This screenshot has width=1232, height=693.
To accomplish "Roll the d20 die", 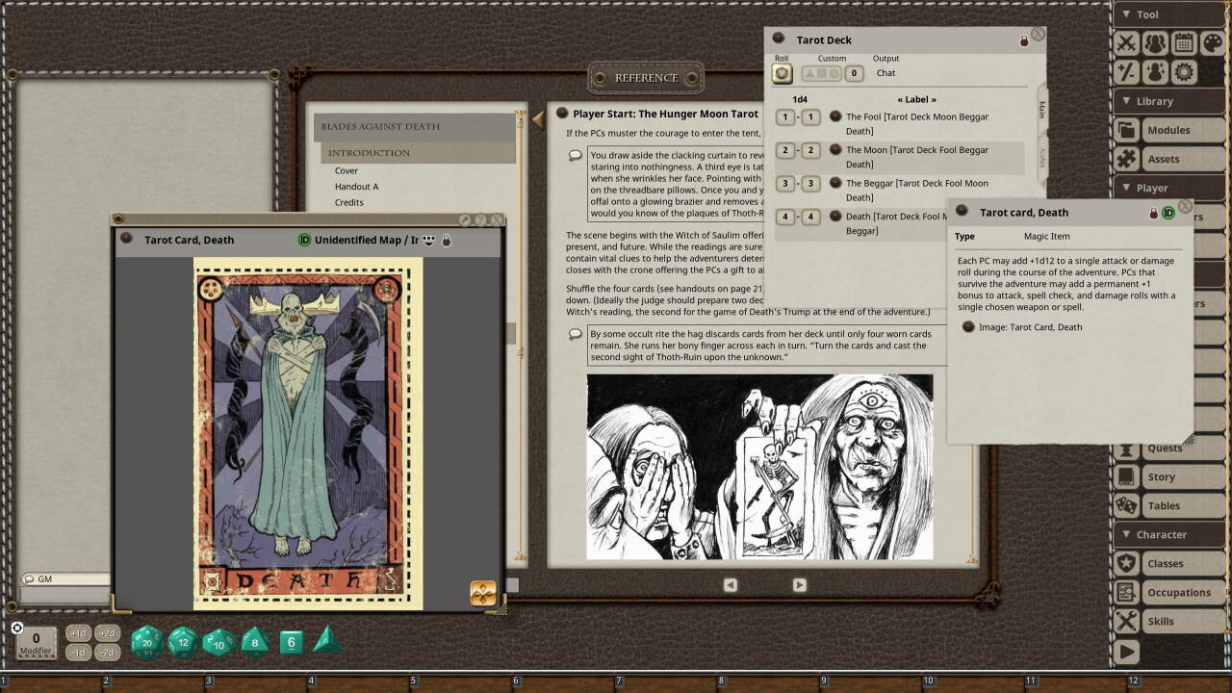I will point(146,642).
